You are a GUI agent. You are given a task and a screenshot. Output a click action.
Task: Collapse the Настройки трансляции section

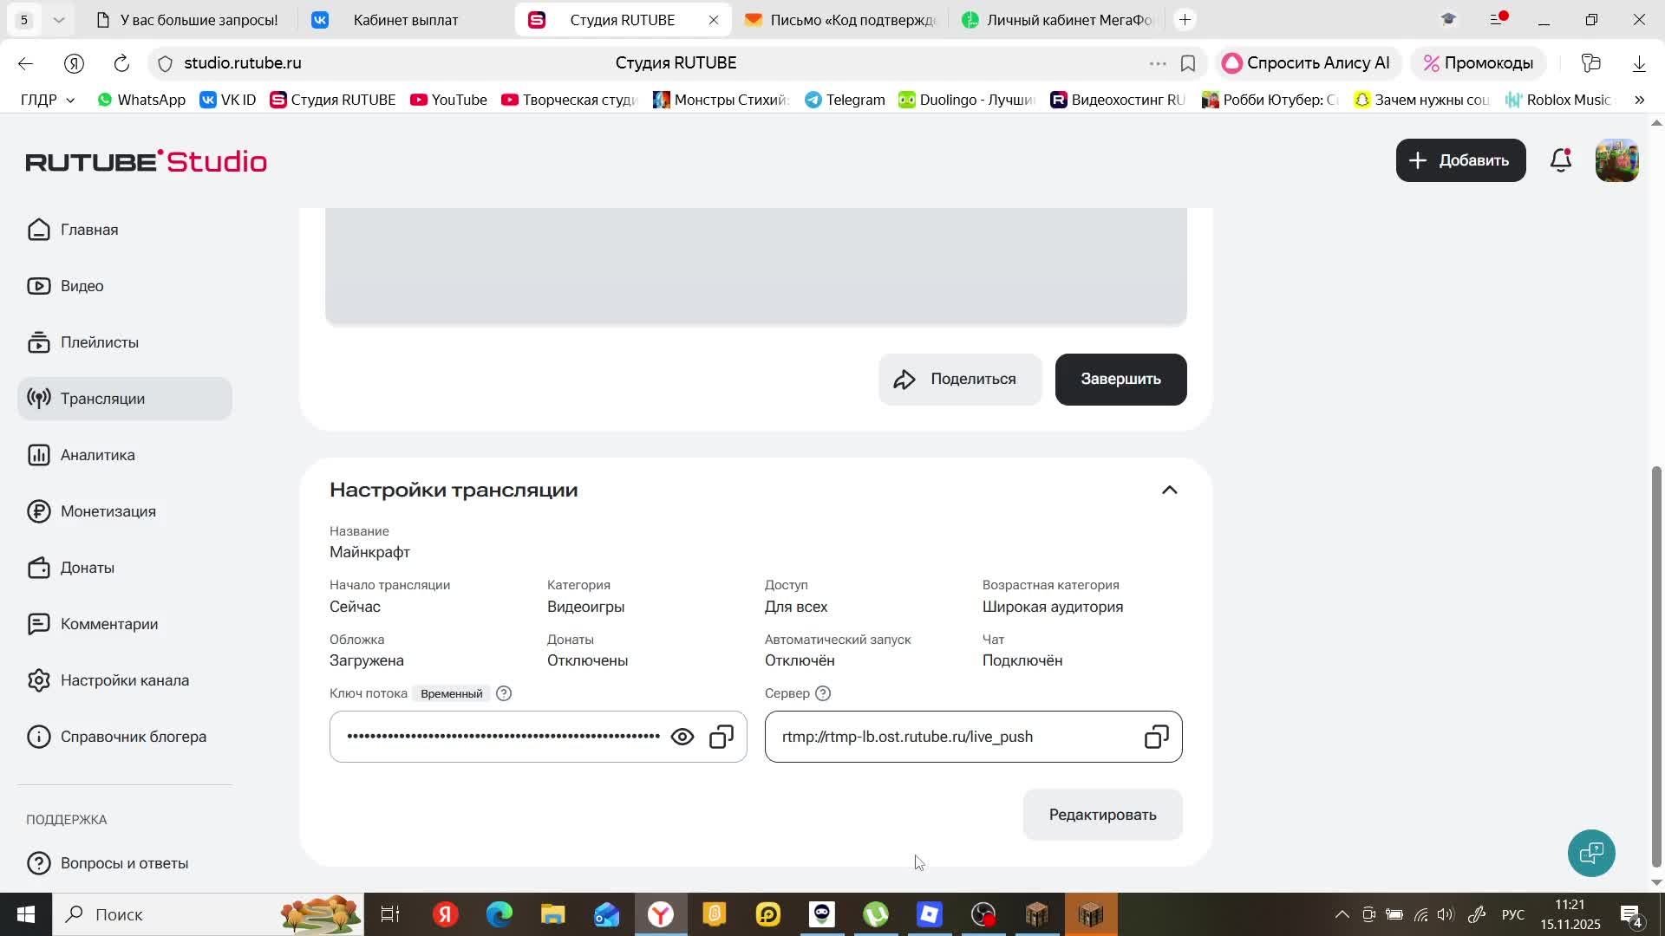[x=1169, y=491]
